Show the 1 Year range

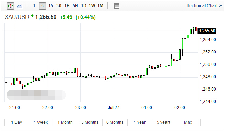pyautogui.click(x=140, y=122)
